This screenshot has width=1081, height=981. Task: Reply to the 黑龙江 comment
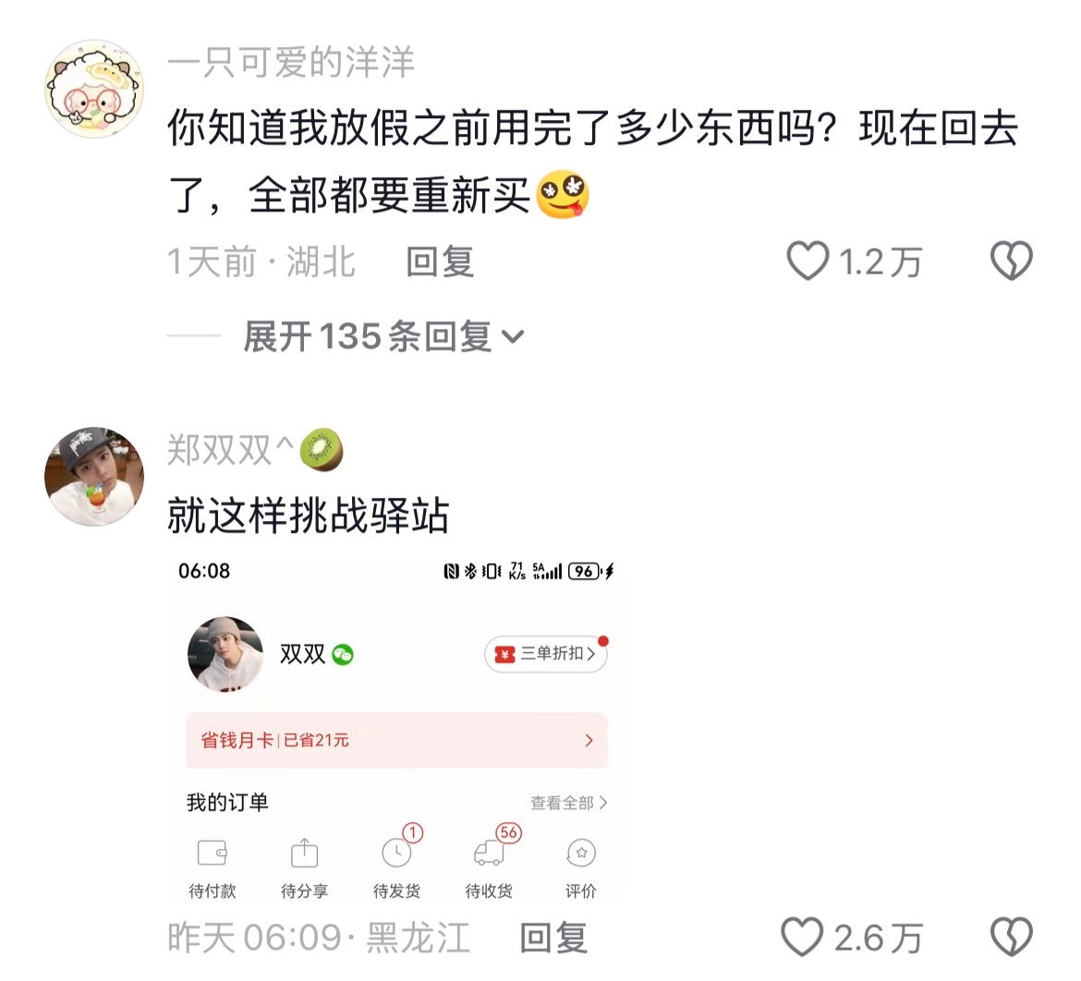click(x=553, y=939)
